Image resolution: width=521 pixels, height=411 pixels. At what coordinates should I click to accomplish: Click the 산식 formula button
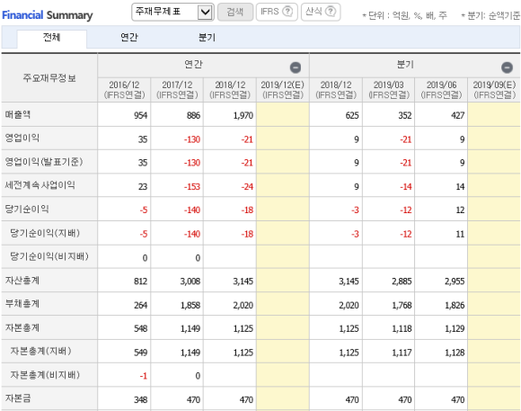pyautogui.click(x=321, y=13)
